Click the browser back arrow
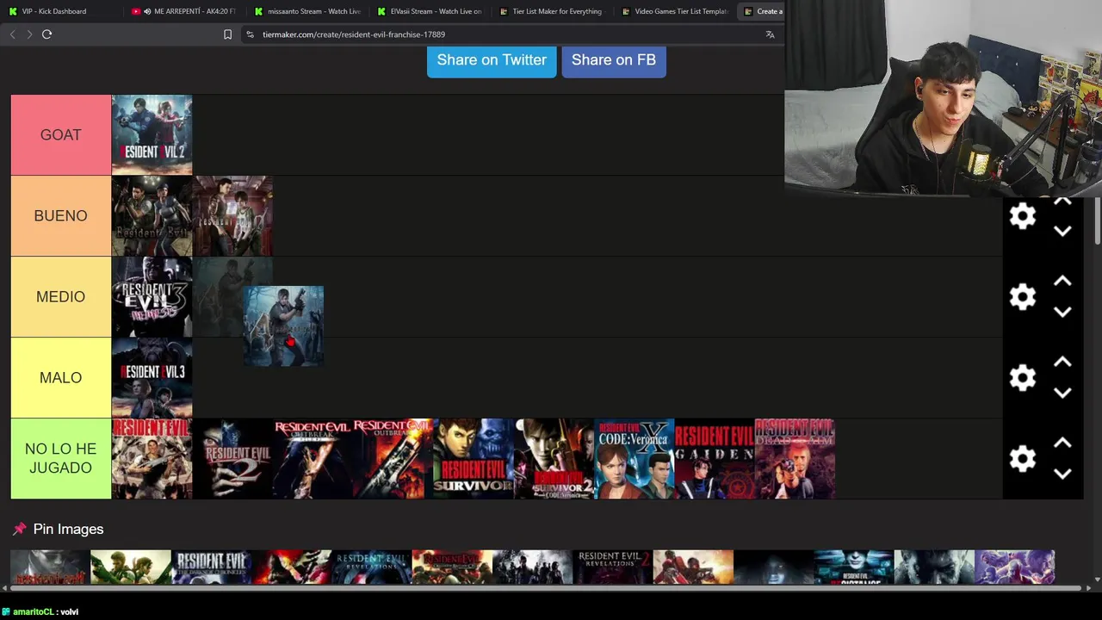Screen dimensions: 1102x620 12,34
